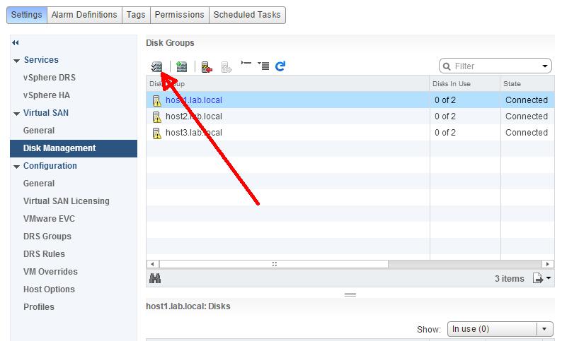Click Connected state for host1.lab.local

527,100
